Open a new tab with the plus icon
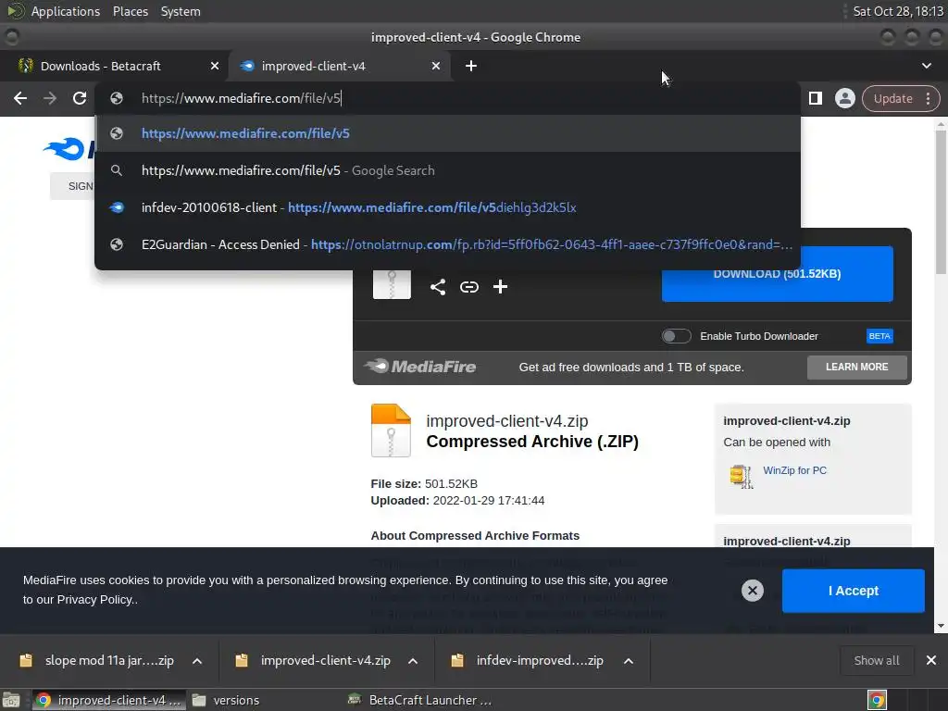Viewport: 948px width, 711px height. (471, 66)
